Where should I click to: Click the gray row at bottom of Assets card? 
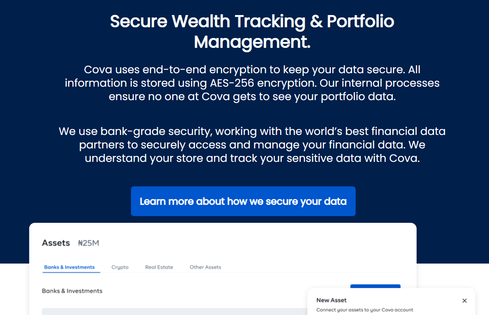[x=174, y=311]
